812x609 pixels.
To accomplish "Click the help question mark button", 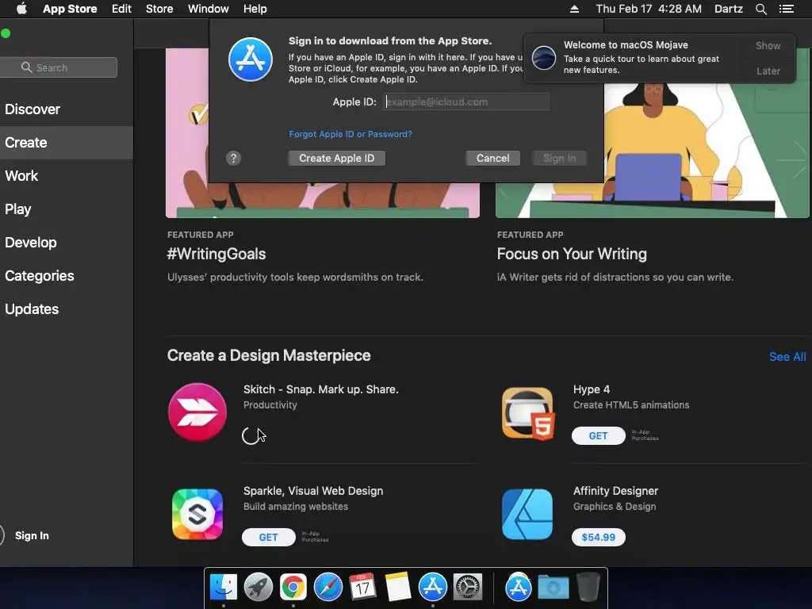I will click(x=234, y=158).
